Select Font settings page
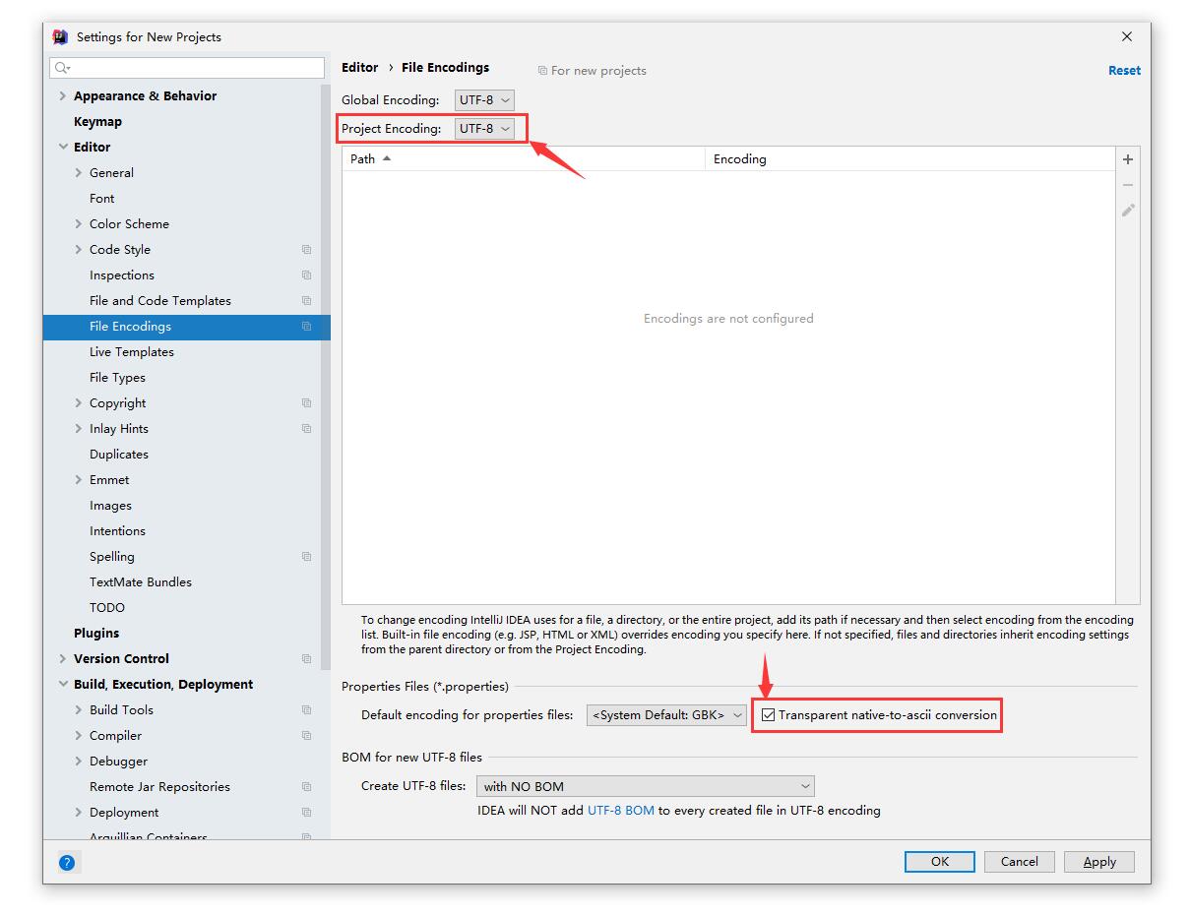1190x915 pixels. (102, 199)
